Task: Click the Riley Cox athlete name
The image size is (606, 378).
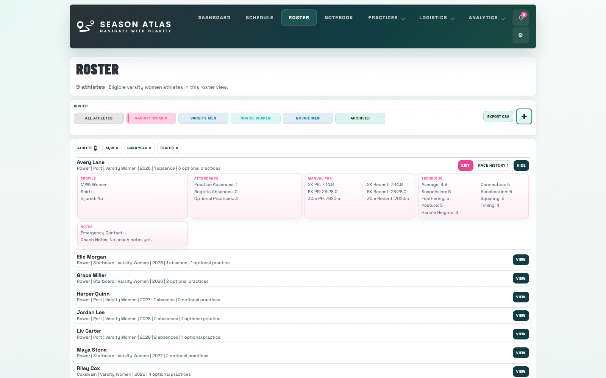Action: coord(88,369)
